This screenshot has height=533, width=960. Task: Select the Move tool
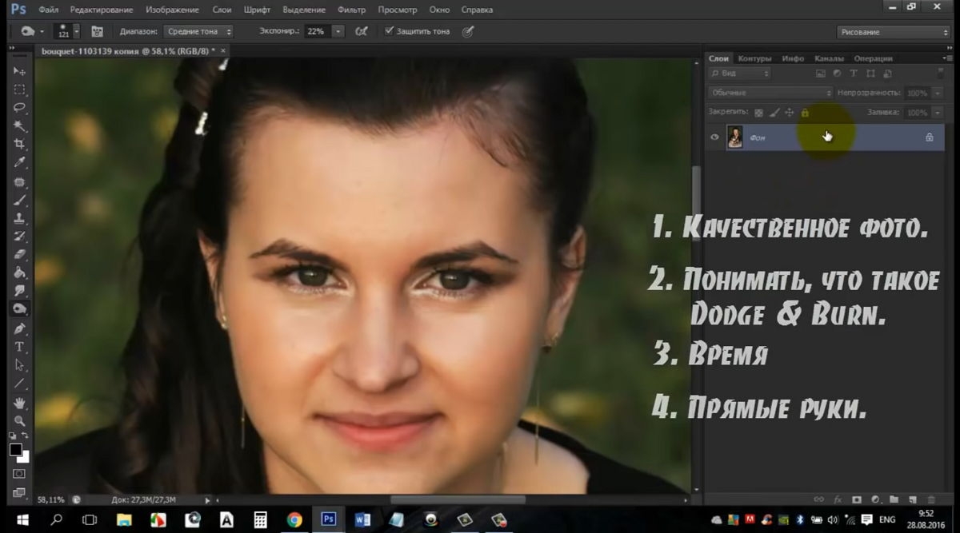(20, 71)
